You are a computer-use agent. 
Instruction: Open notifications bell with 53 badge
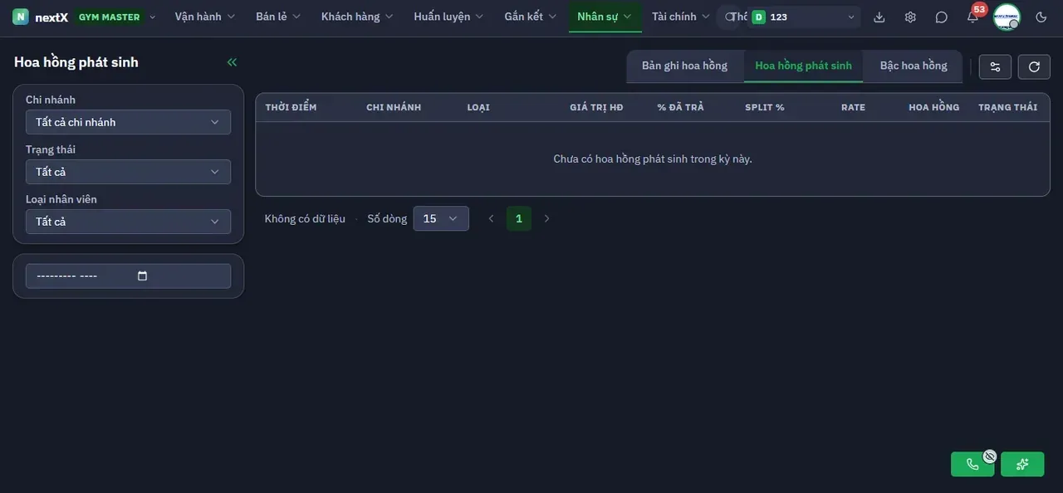coord(972,16)
